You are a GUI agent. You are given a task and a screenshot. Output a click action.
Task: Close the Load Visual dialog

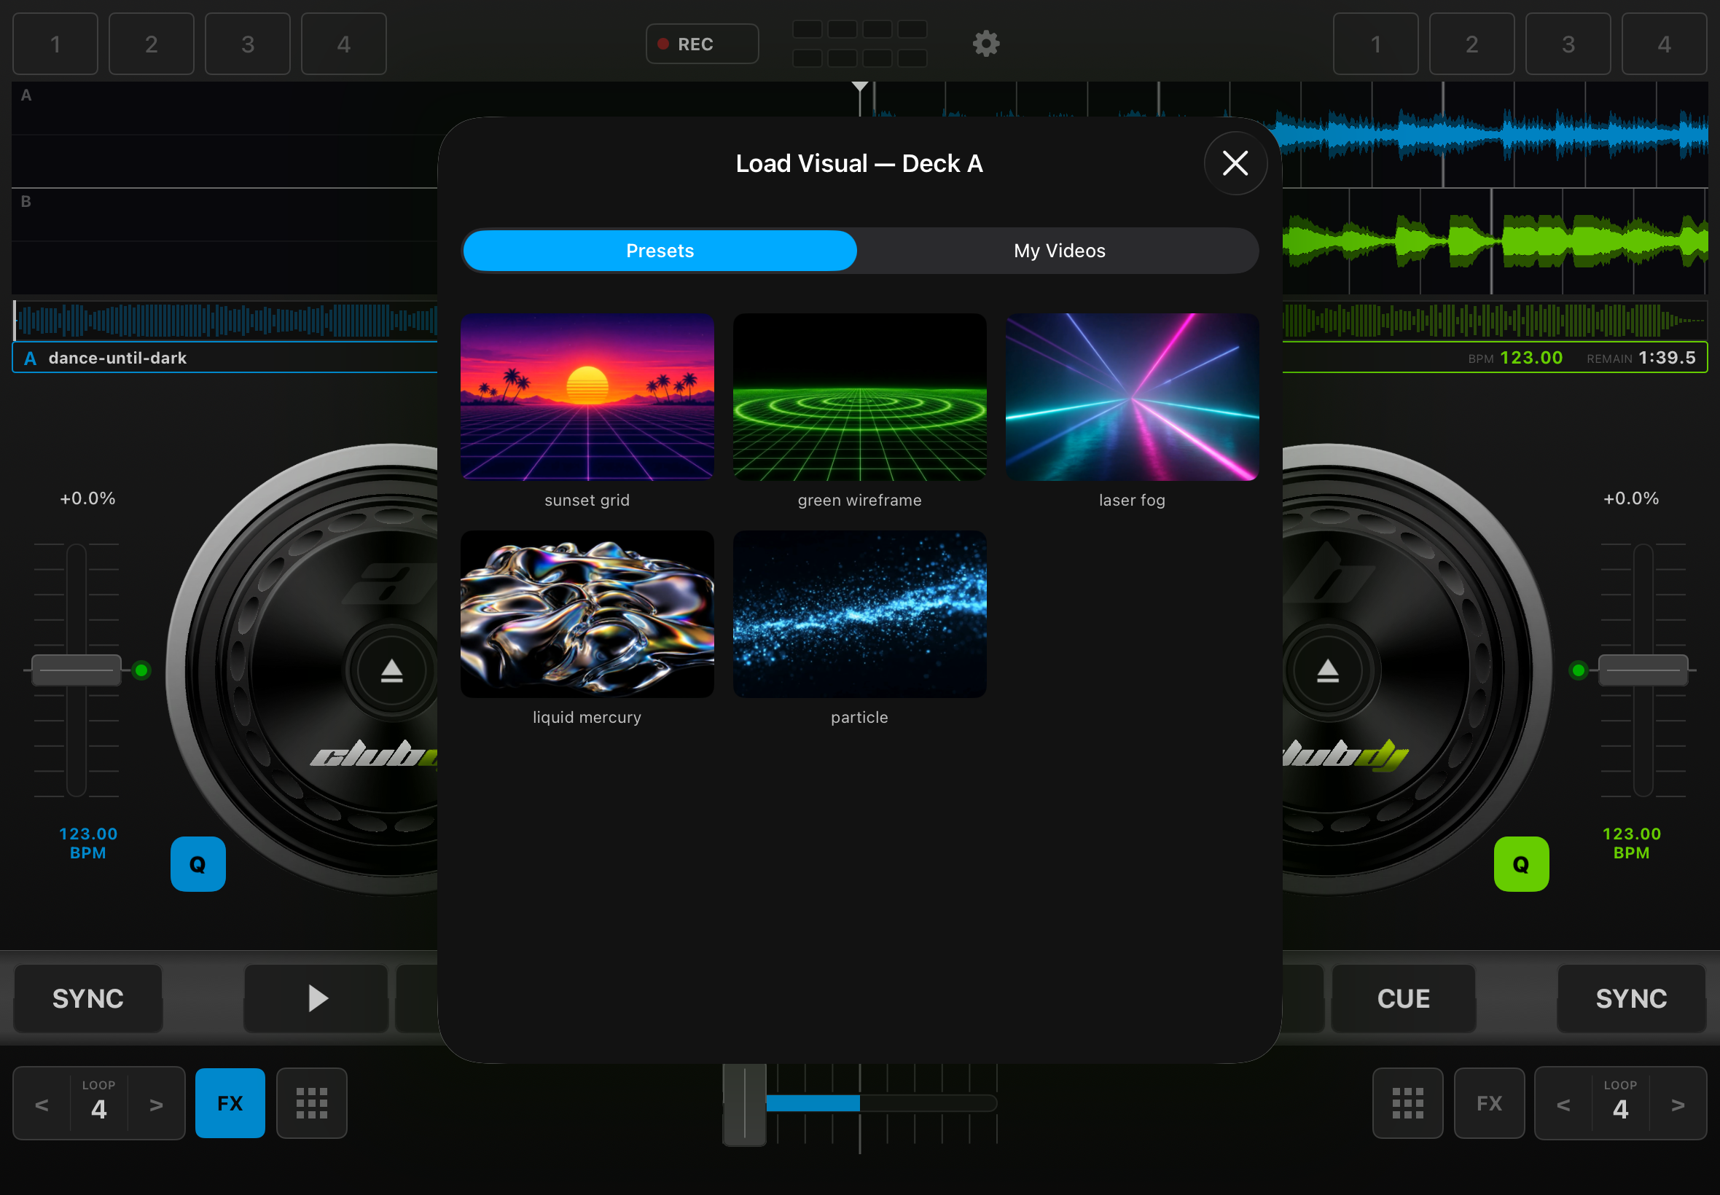point(1235,163)
